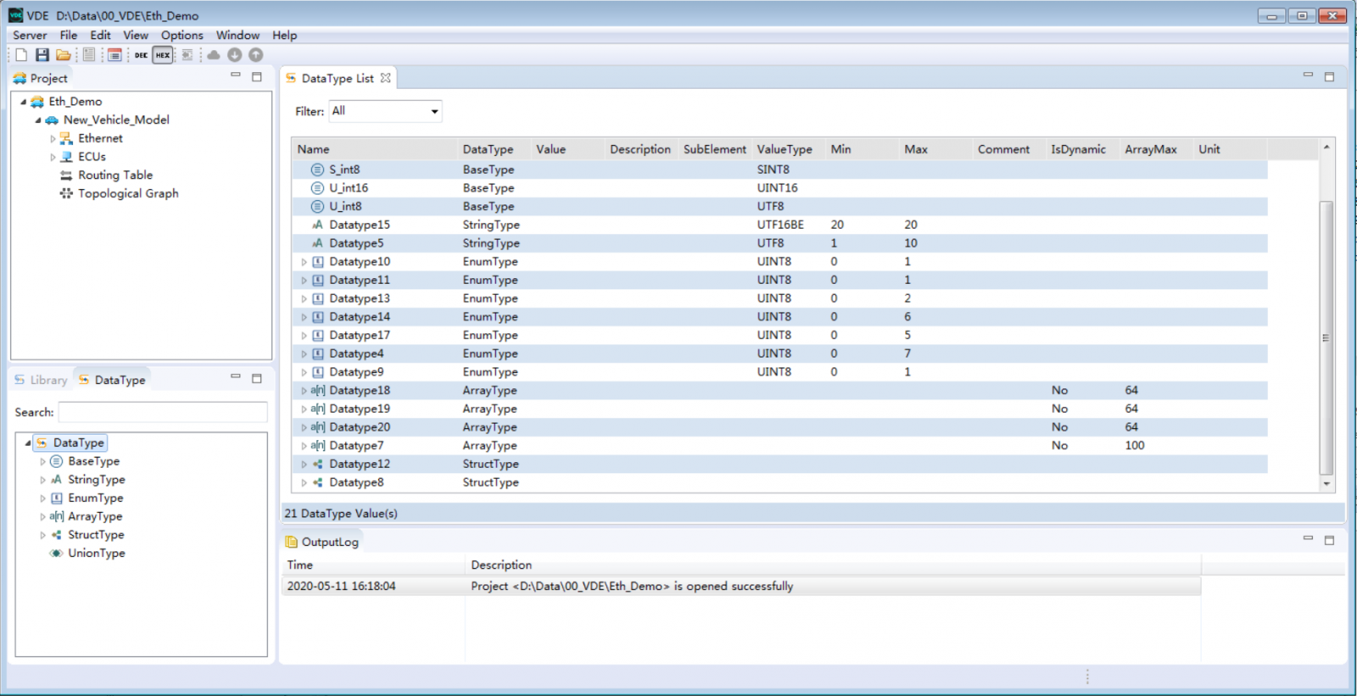Expand BaseType in the DataType tree

tap(42, 462)
